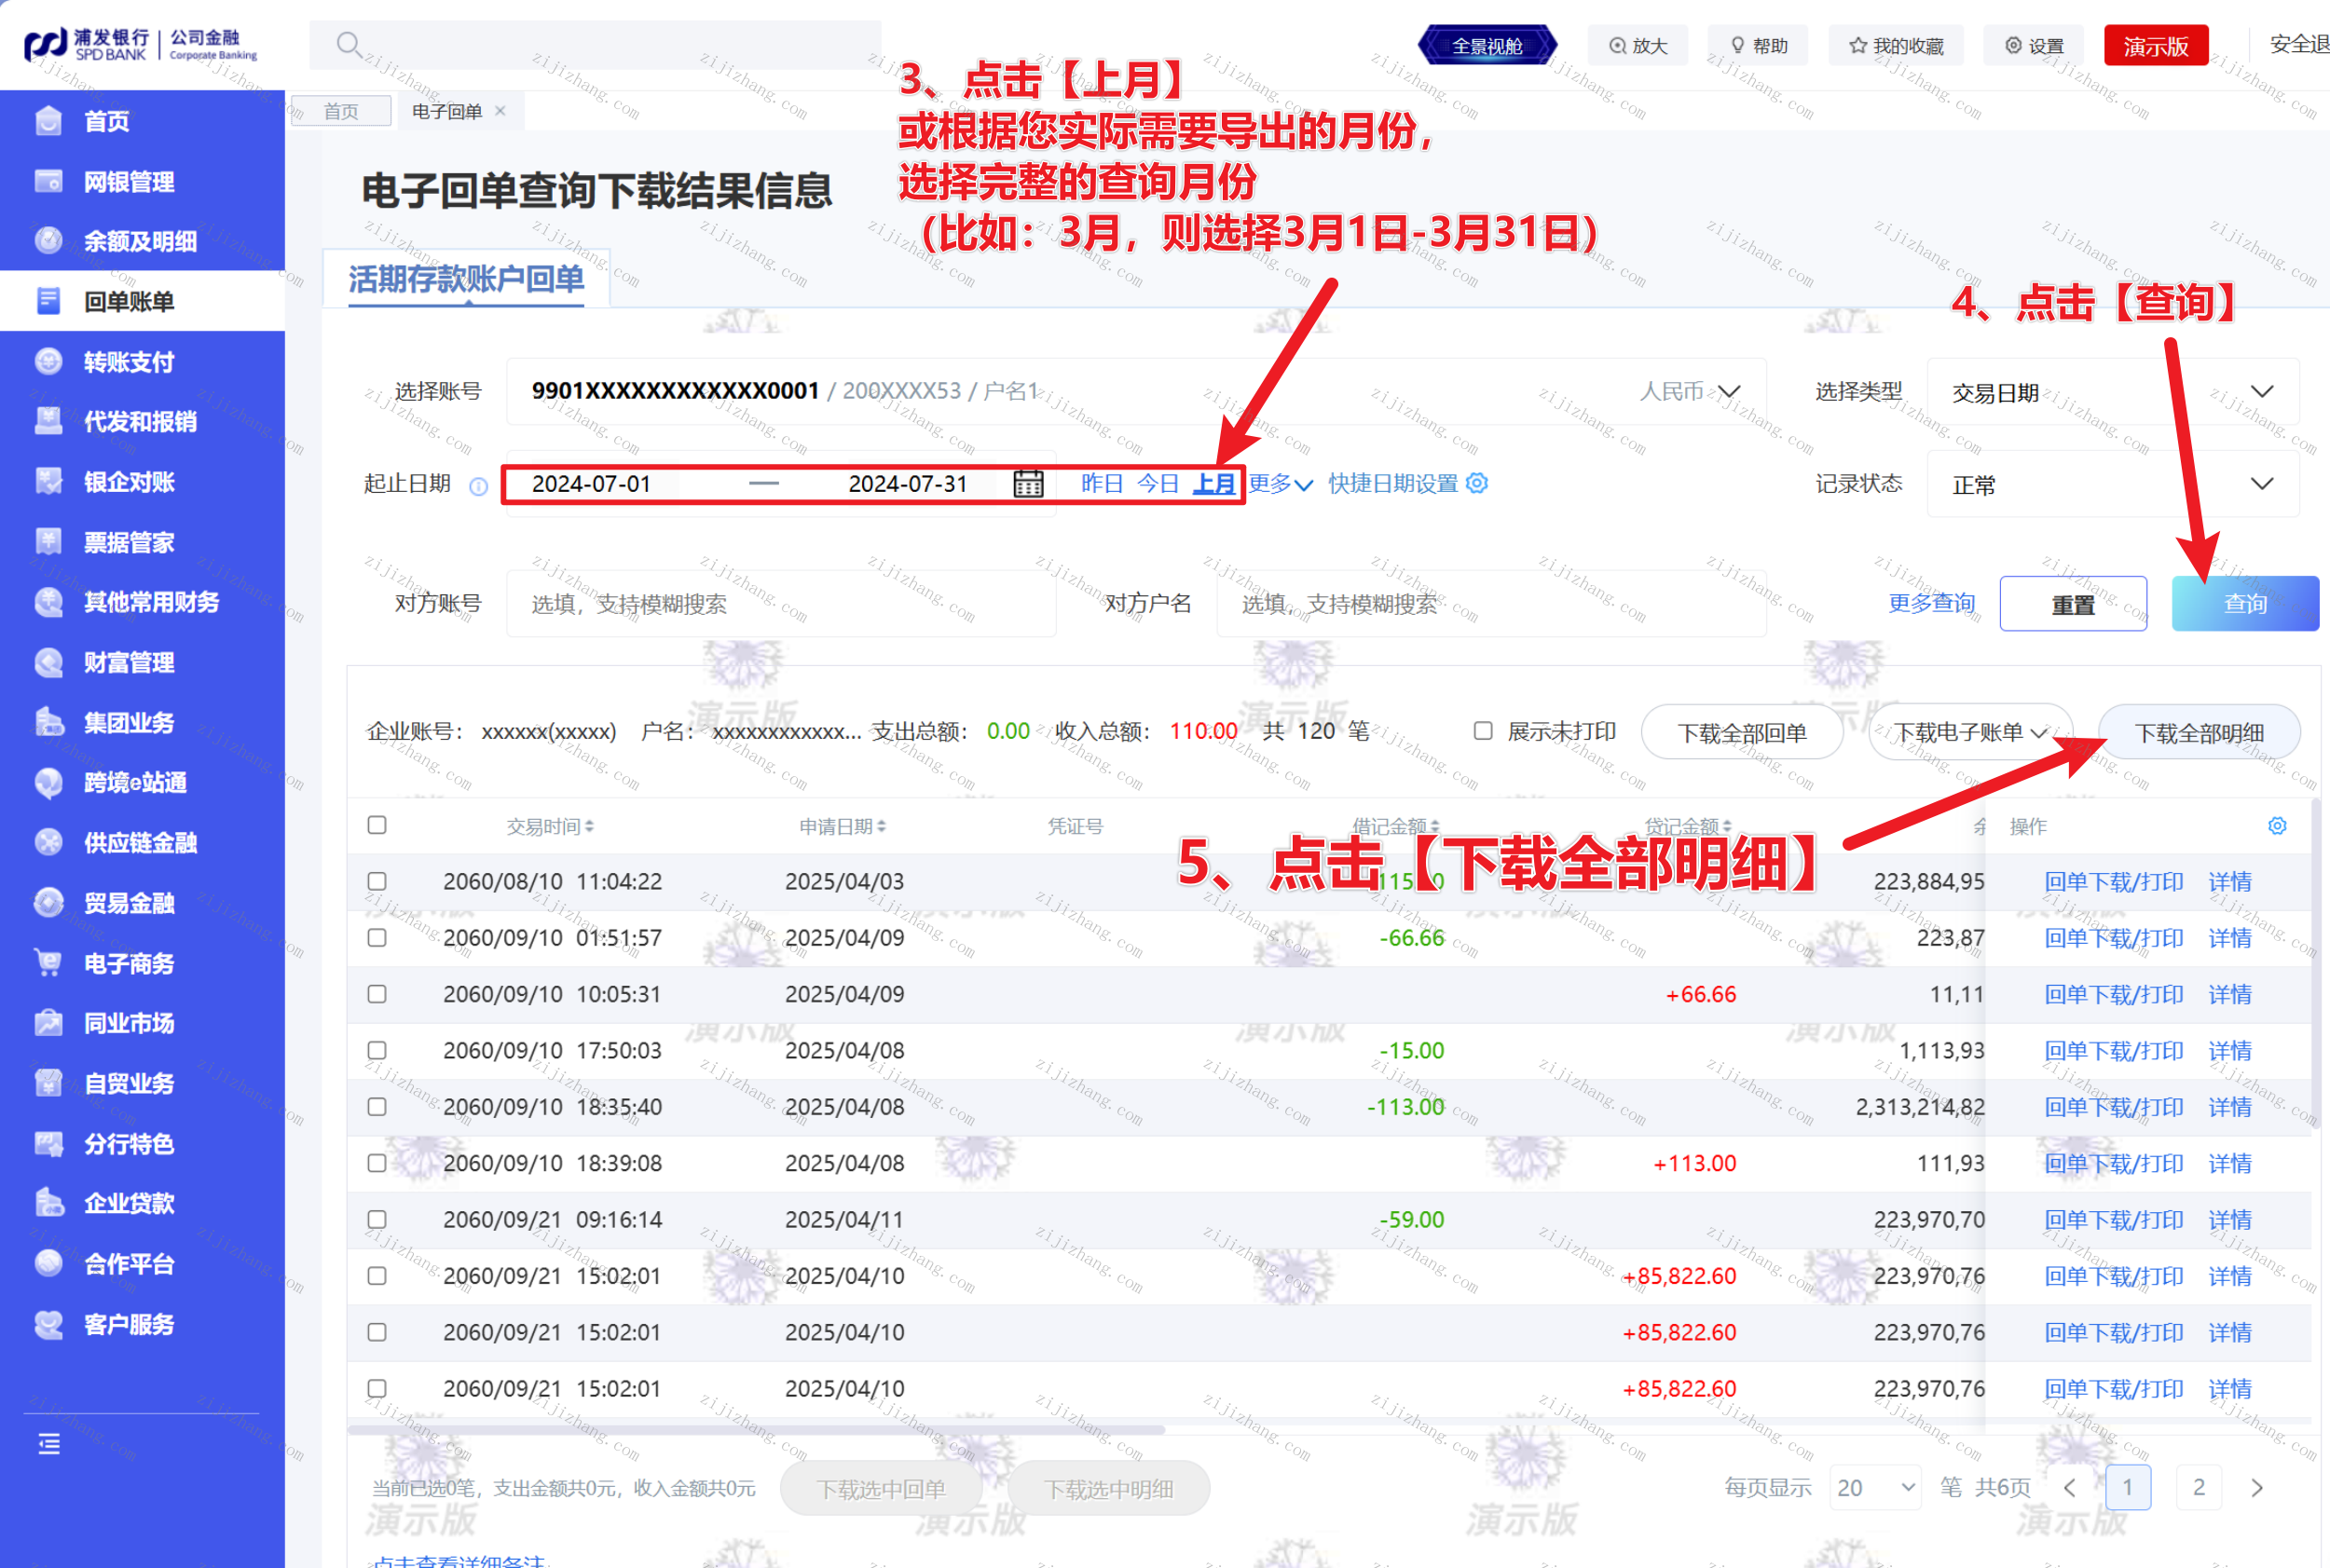Screen dimensions: 2330x1568
Task: Click the 我的收藏 star icon
Action: pyautogui.click(x=1857, y=46)
